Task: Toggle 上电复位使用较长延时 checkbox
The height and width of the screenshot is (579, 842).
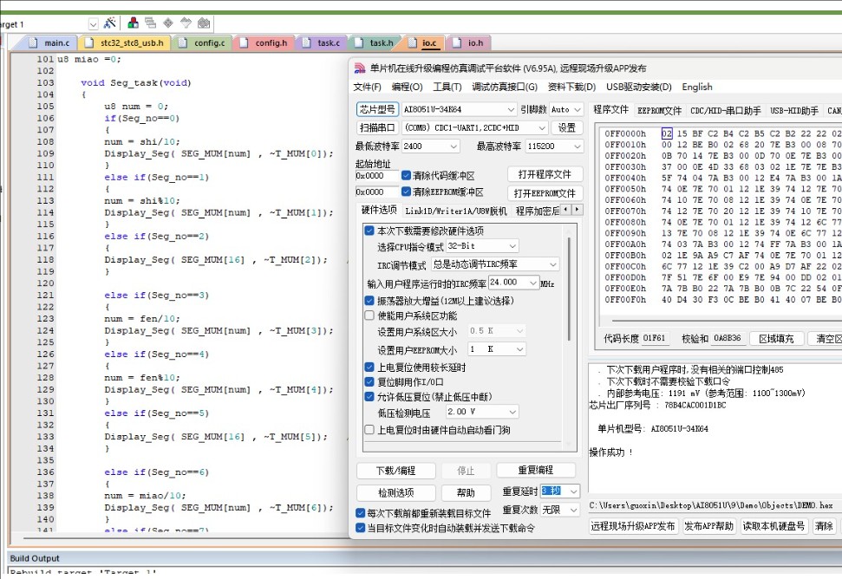Action: (369, 367)
